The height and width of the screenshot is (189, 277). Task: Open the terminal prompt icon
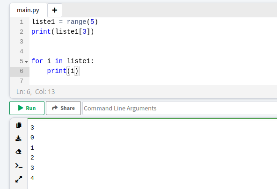coord(19,166)
